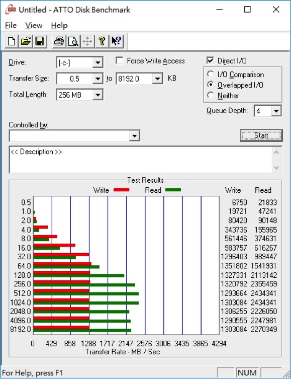Select the I/O Comparison radio option
The image size is (291, 379).
211,74
